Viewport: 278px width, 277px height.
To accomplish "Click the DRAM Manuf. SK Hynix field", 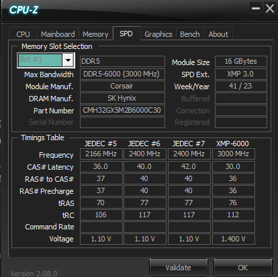I will (122, 98).
